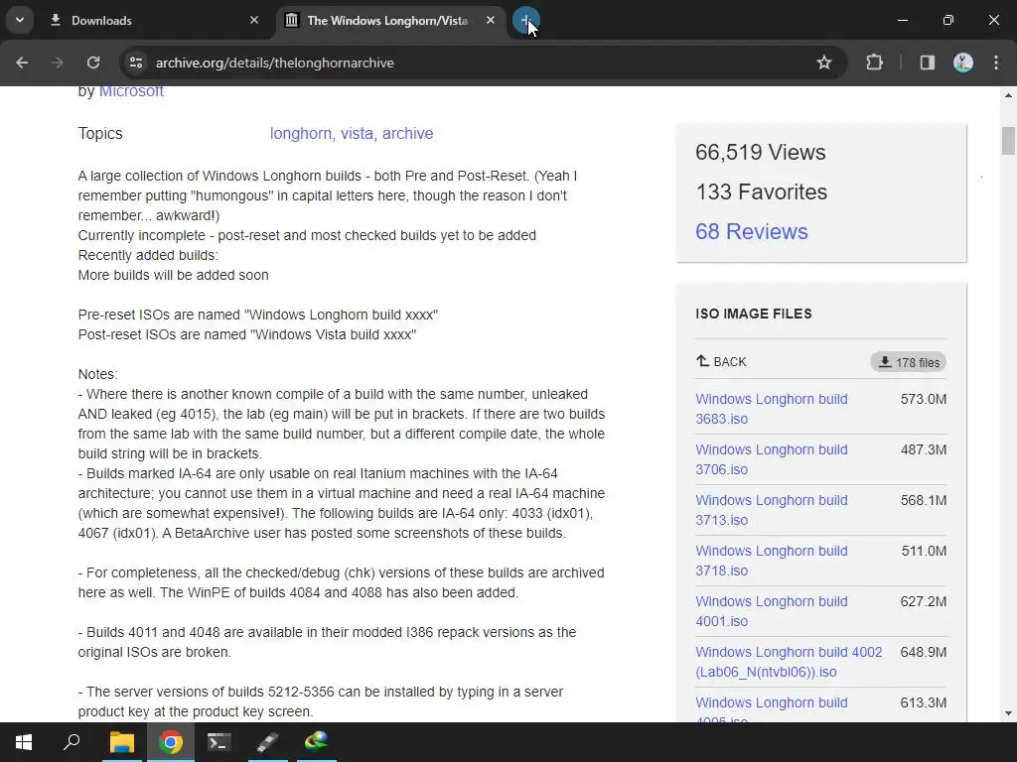1017x762 pixels.
Task: Click the 648.9M size value
Action: [x=923, y=652]
